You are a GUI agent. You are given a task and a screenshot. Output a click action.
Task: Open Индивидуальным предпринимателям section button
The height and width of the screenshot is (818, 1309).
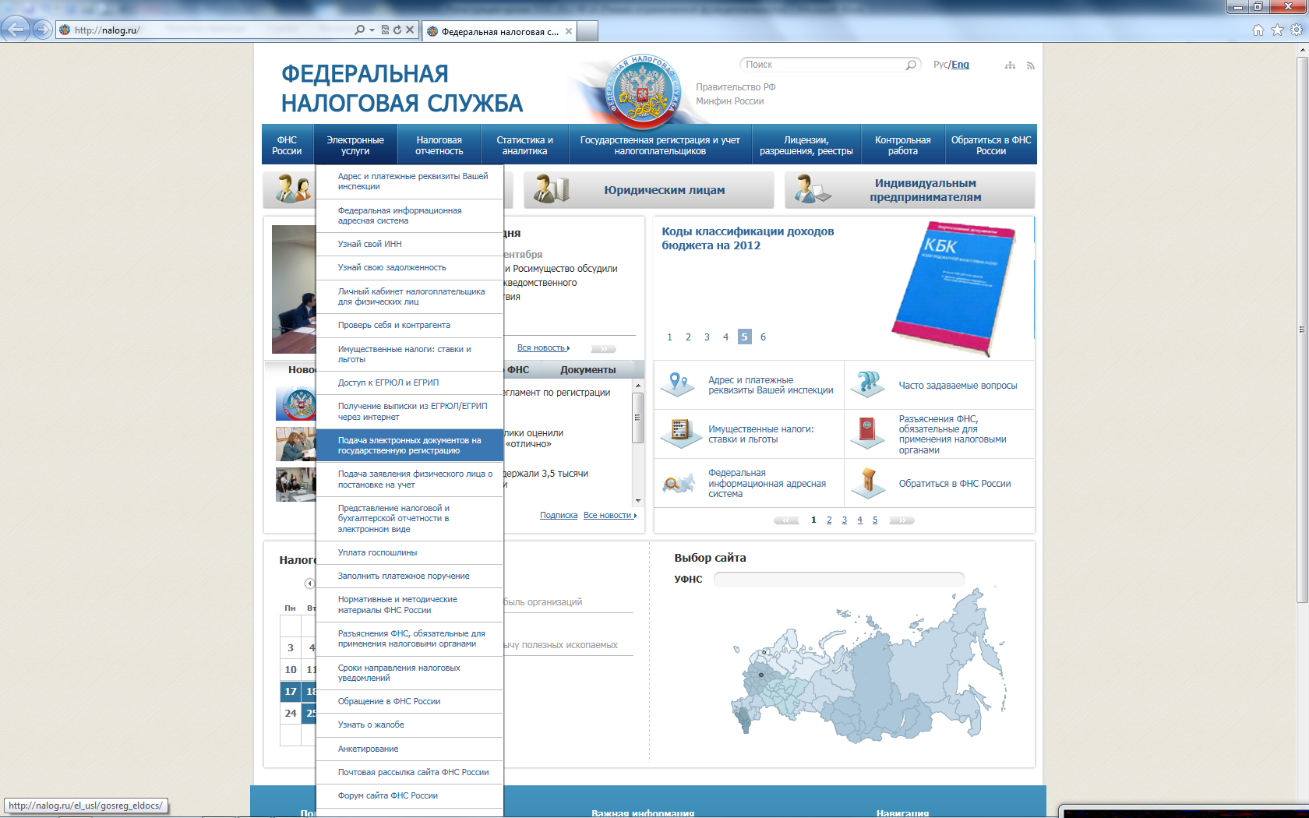(x=909, y=190)
